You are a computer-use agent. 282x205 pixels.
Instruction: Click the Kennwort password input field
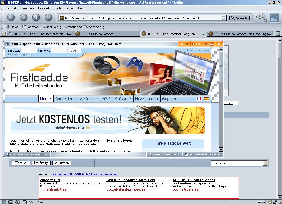(59, 51)
